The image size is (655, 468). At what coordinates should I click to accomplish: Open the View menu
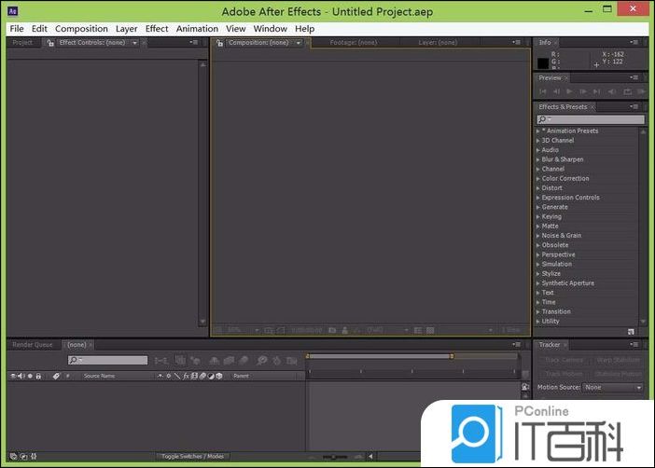236,29
